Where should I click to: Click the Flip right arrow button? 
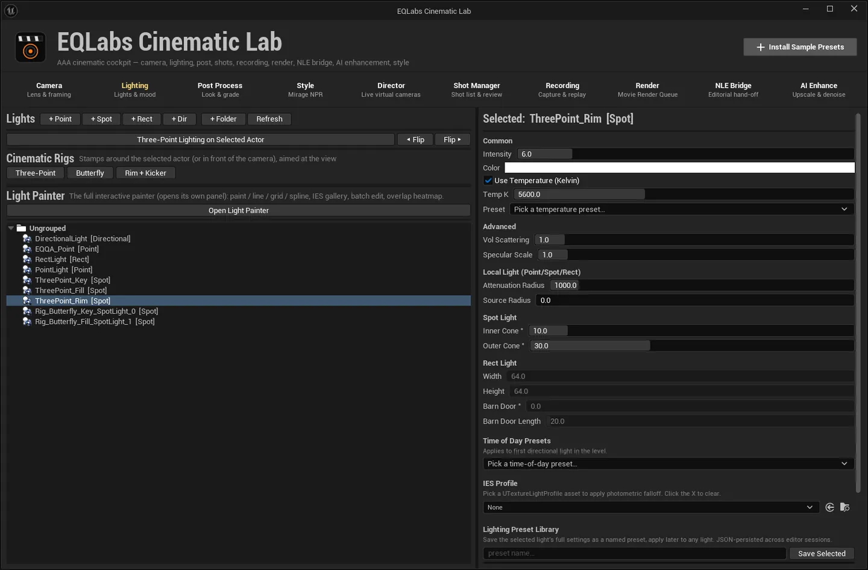coord(452,139)
